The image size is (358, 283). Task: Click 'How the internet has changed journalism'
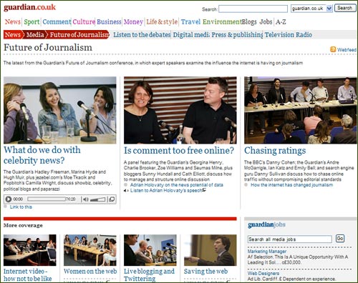pos(291,185)
